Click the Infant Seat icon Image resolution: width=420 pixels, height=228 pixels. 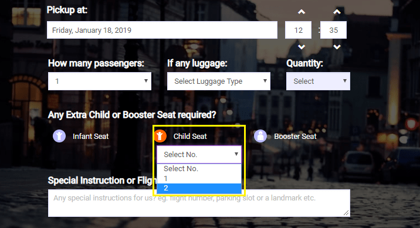point(59,136)
